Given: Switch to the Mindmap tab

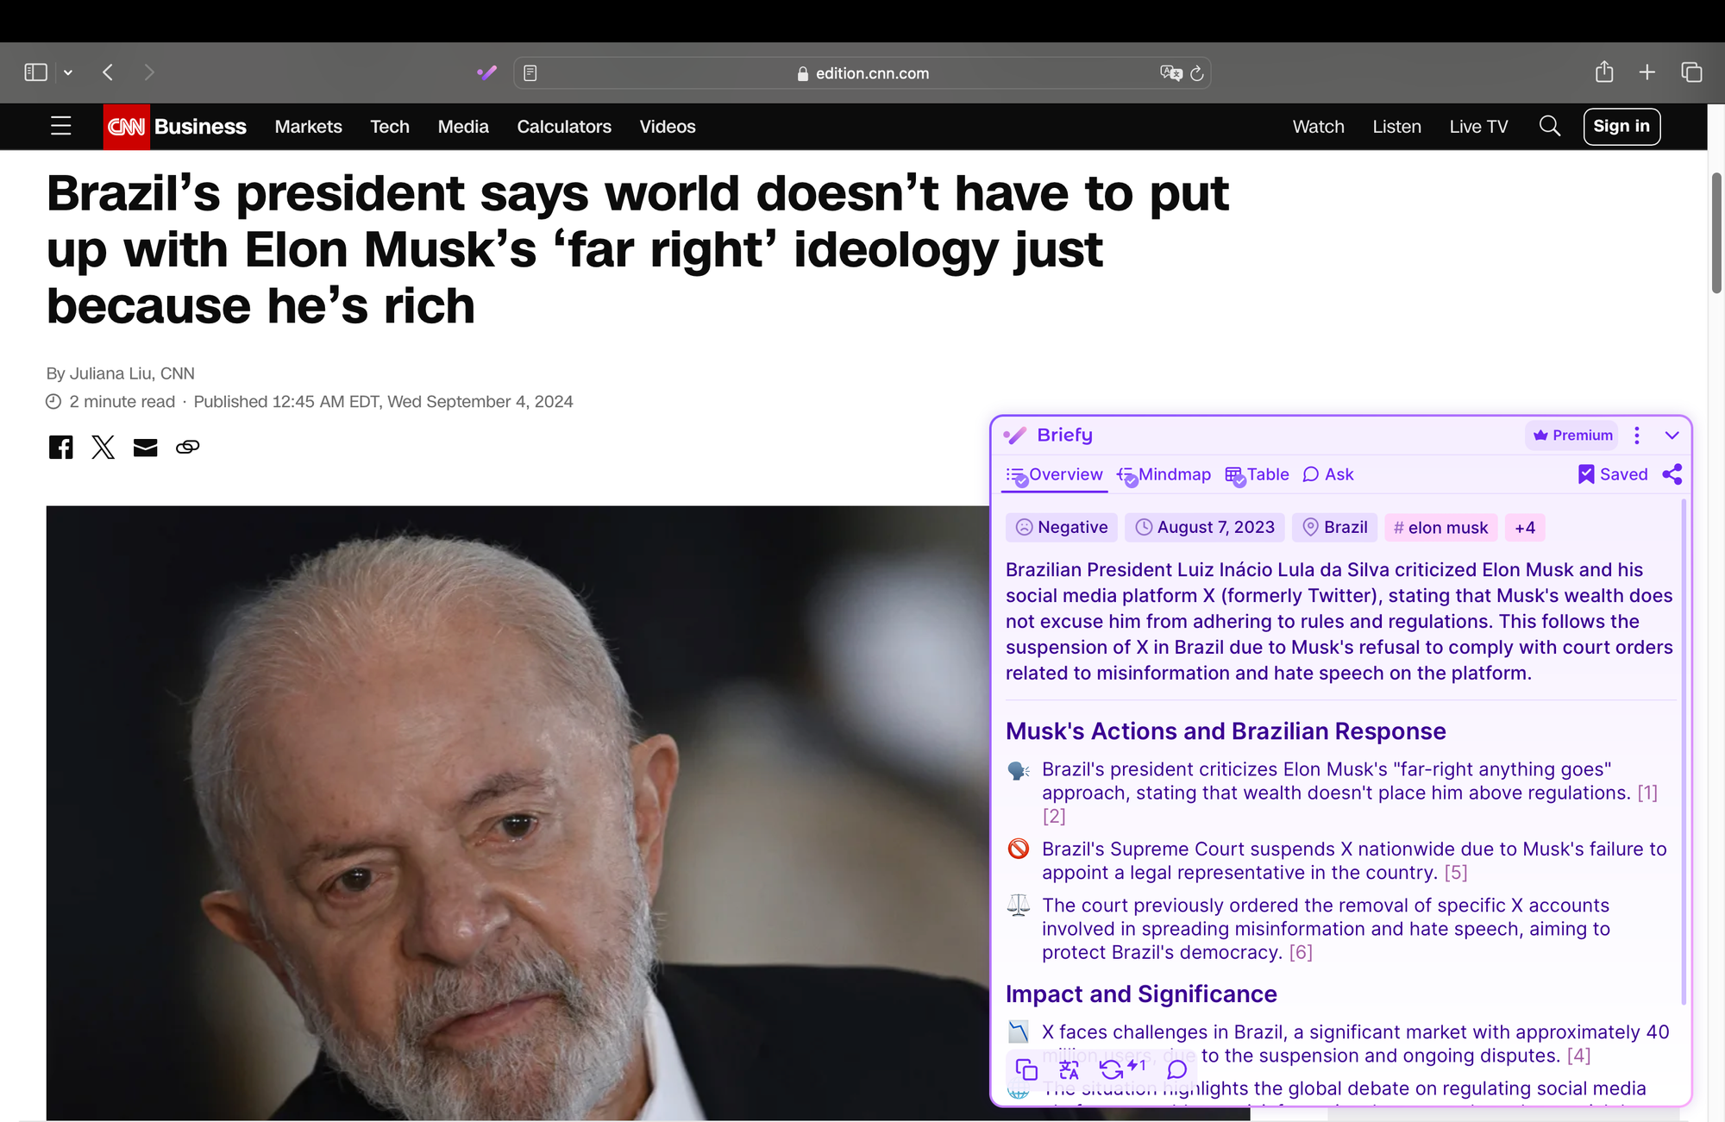Looking at the screenshot, I should coord(1164,474).
